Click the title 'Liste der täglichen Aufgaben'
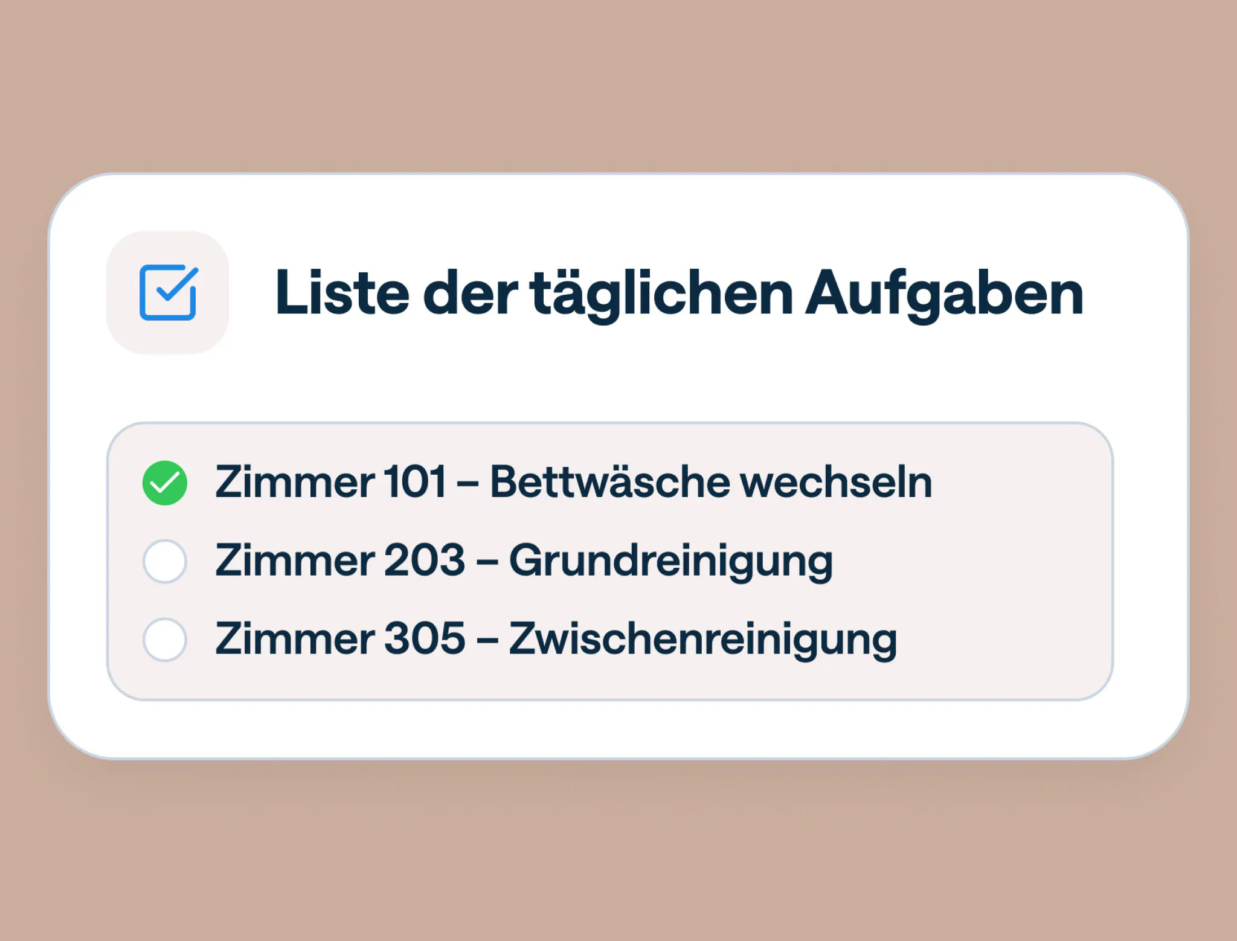Viewport: 1237px width, 941px height. (x=679, y=294)
